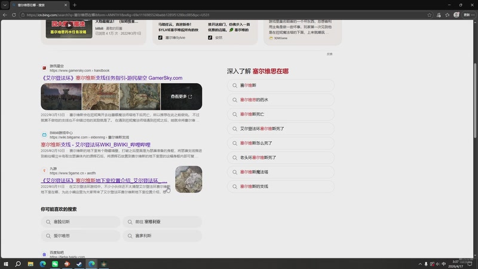Open Steam from the taskbar
The image size is (478, 269).
click(79, 264)
